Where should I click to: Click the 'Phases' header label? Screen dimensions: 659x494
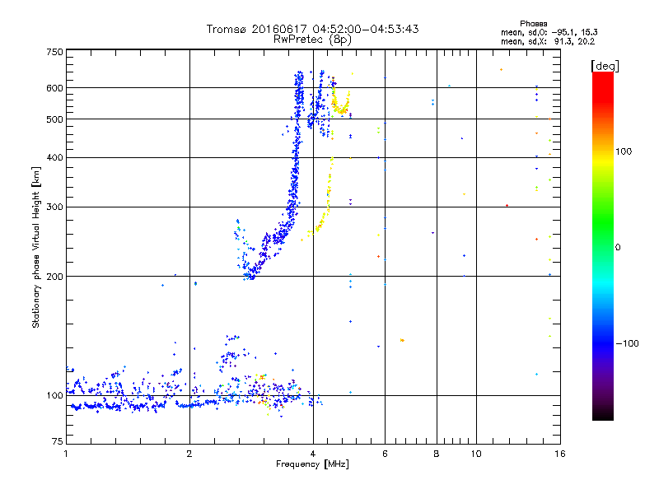[x=533, y=24]
